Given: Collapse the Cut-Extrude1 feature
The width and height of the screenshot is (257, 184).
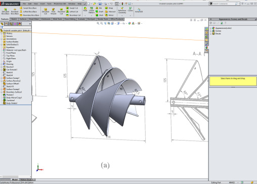Looking at the screenshot, I should click(x=2, y=70).
